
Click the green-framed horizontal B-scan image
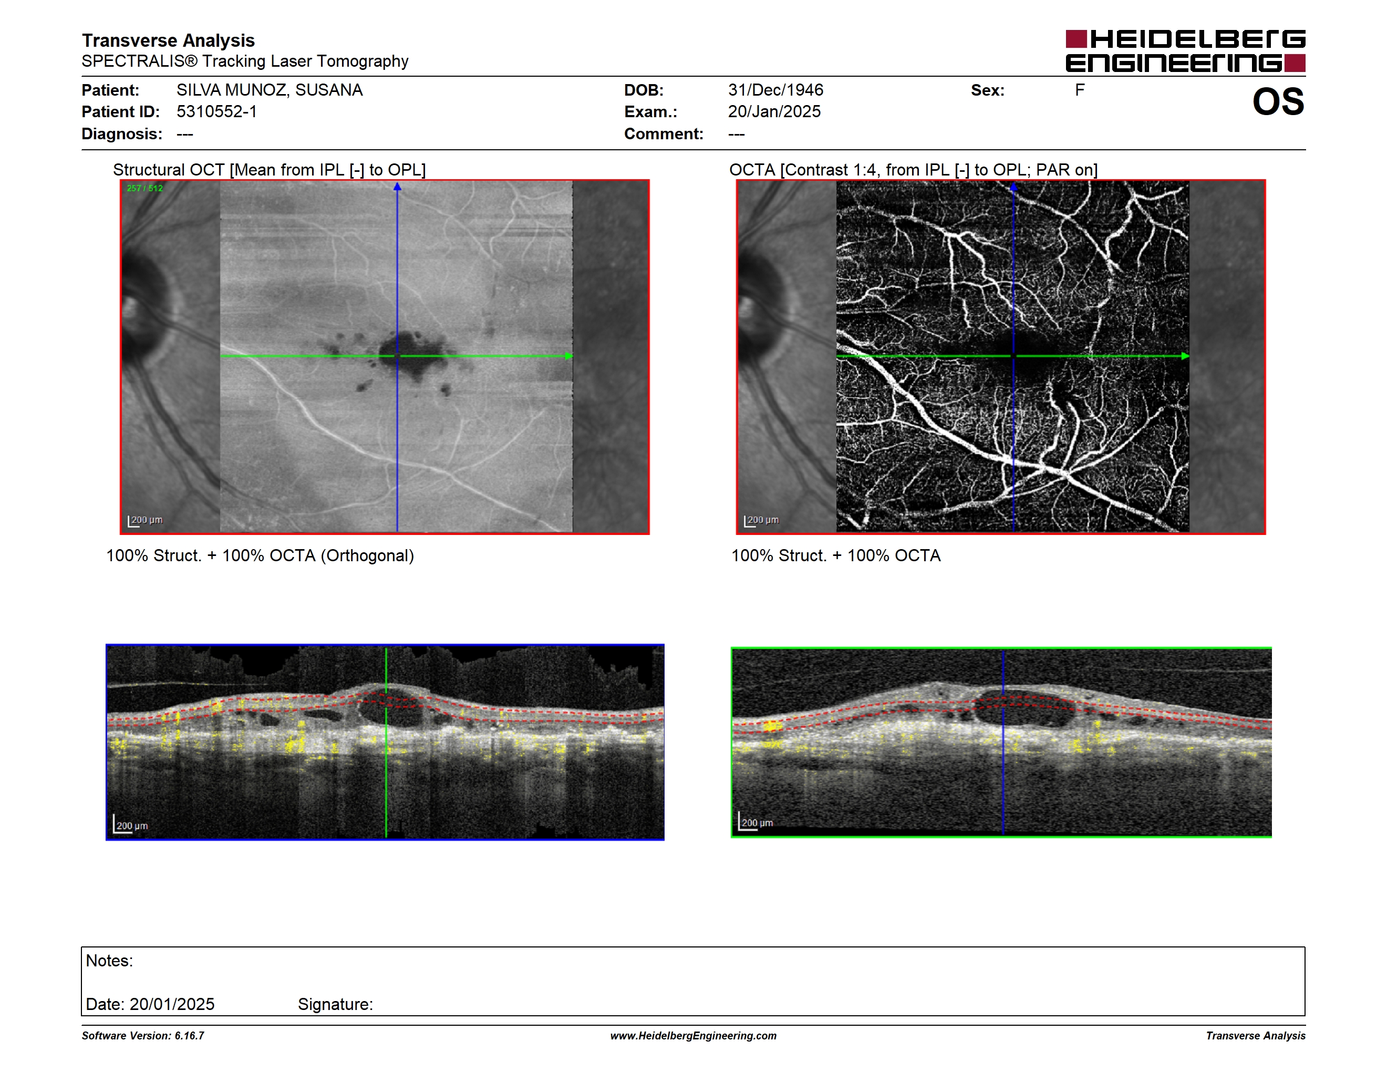[x=1001, y=743]
